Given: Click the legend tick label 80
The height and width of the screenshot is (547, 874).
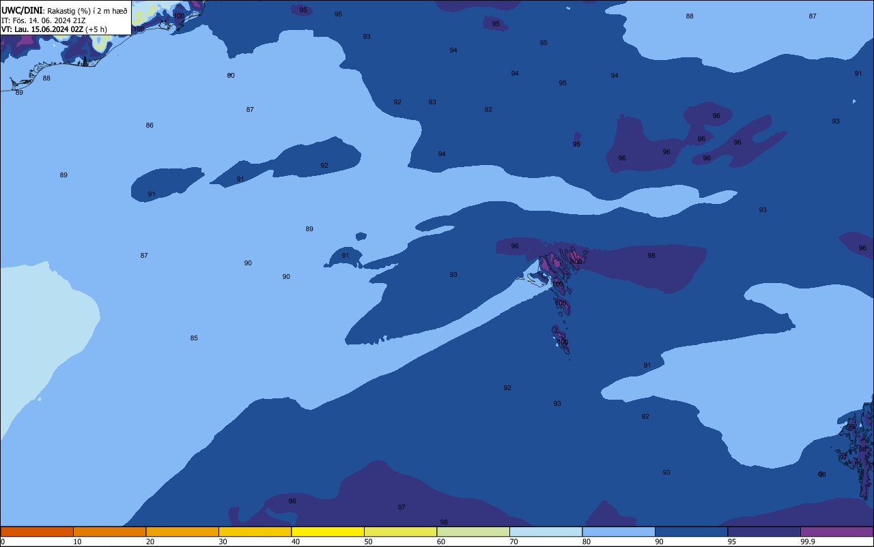Looking at the screenshot, I should point(587,542).
